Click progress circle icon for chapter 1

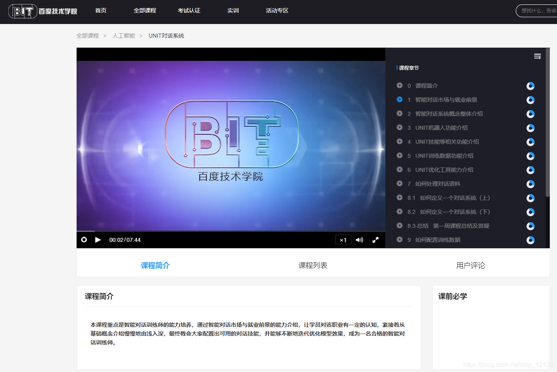531,100
